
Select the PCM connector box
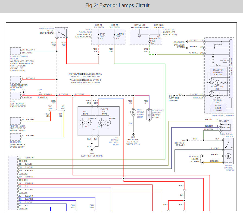[15, 96]
